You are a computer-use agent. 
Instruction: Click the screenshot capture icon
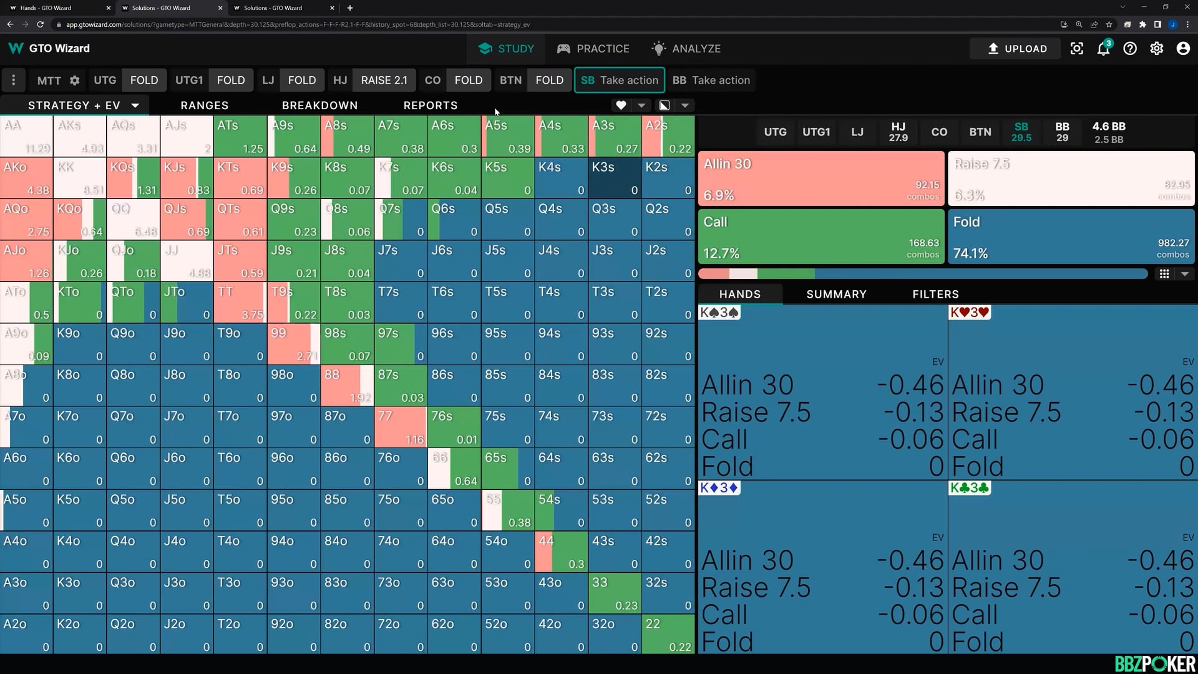tap(1077, 49)
